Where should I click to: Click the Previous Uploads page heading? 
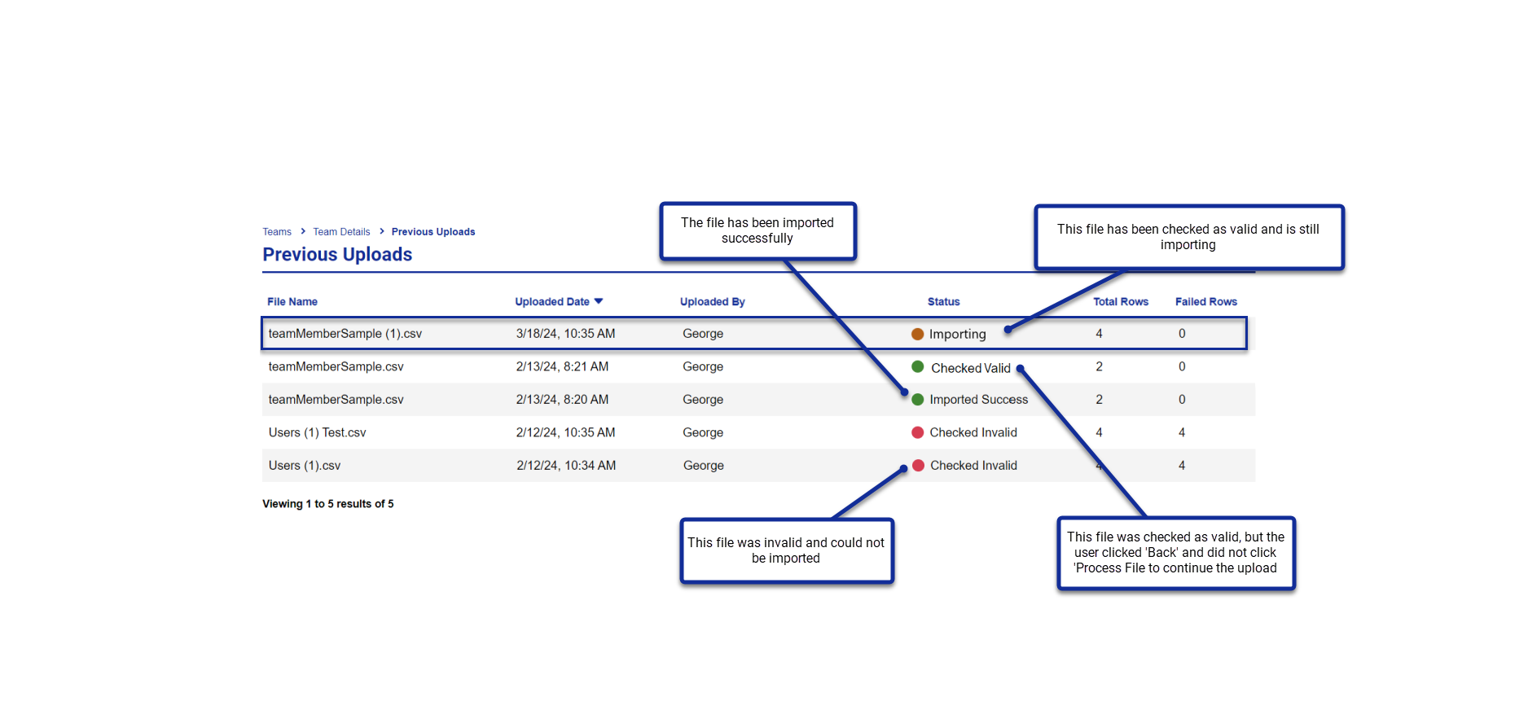(x=337, y=254)
